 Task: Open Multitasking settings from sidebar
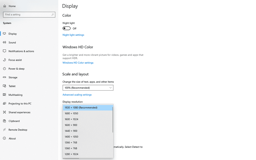point(5,94)
